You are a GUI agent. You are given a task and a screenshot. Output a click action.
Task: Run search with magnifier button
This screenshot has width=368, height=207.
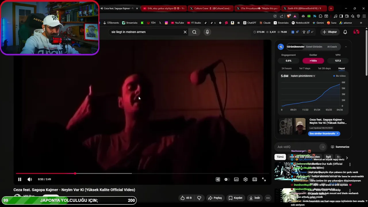194,32
